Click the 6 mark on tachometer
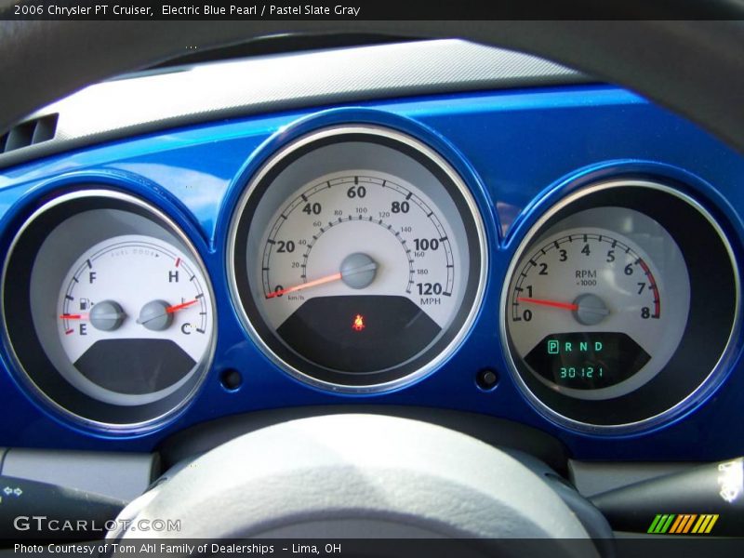 (x=629, y=270)
